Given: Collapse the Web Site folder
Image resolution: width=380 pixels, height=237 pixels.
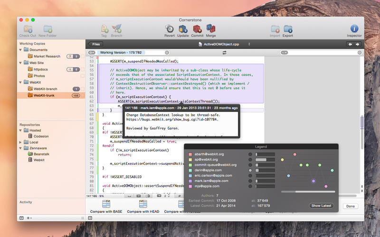Looking at the screenshot, I should click(x=20, y=63).
